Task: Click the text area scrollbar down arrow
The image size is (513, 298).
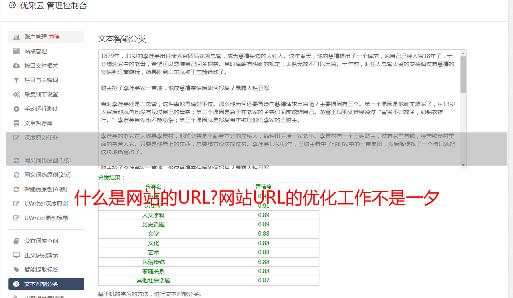Action: 463,165
